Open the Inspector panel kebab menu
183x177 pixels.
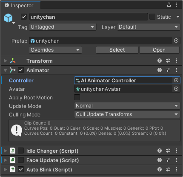(176, 5)
